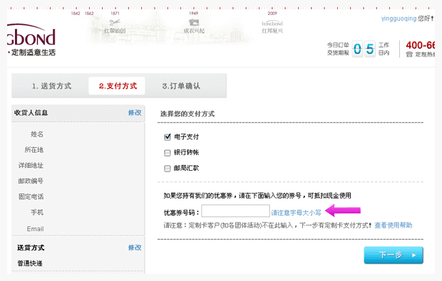Click the scissors icon on the 1871 timeline

coord(115,22)
